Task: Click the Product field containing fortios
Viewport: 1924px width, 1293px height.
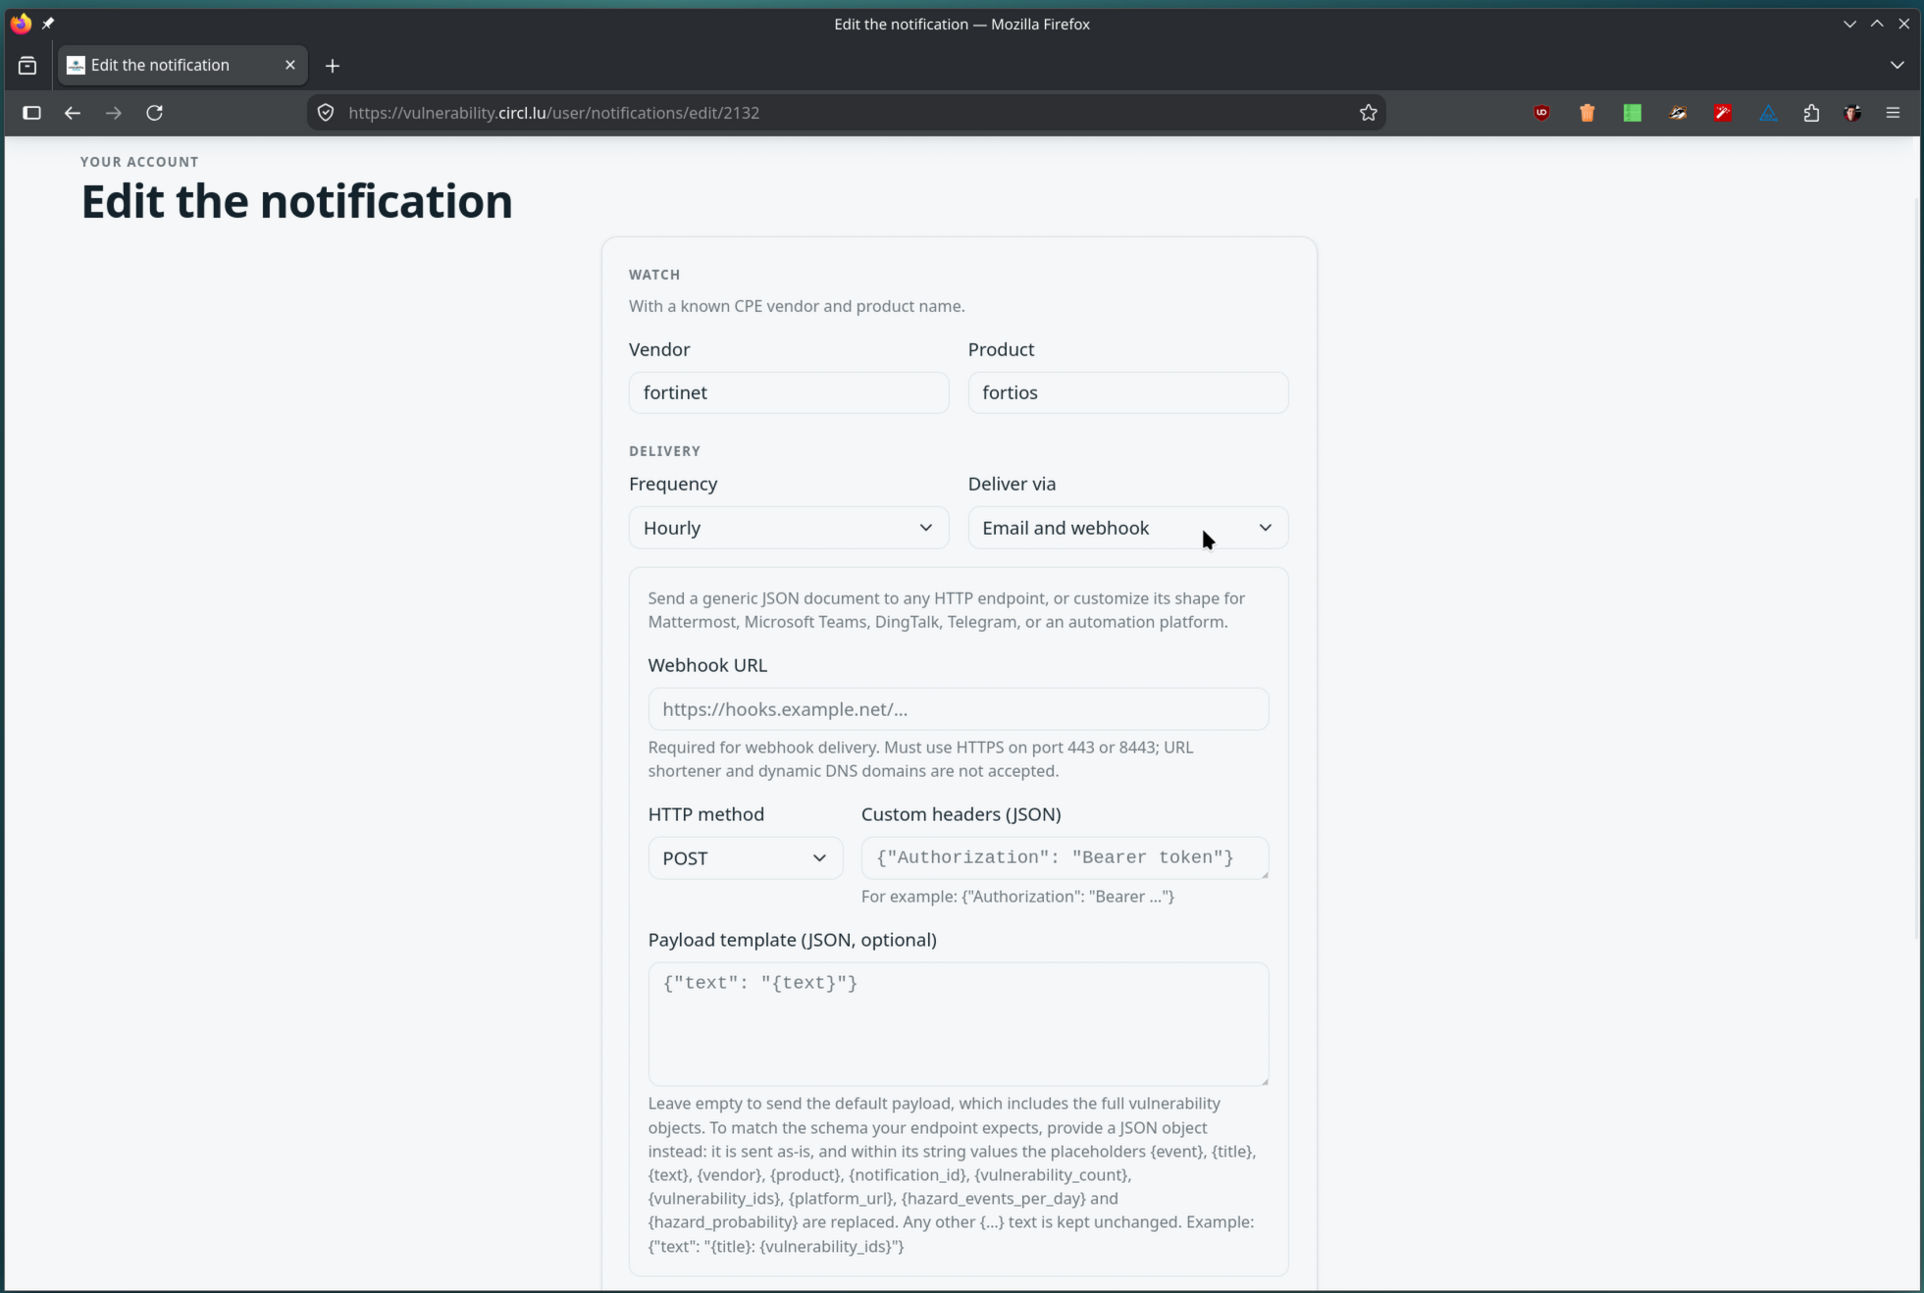Action: click(1127, 392)
